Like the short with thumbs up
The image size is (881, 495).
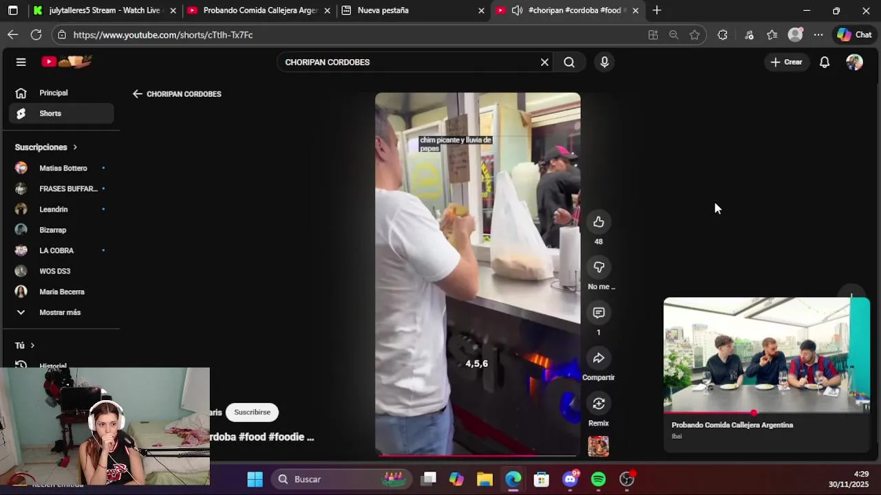tap(598, 221)
